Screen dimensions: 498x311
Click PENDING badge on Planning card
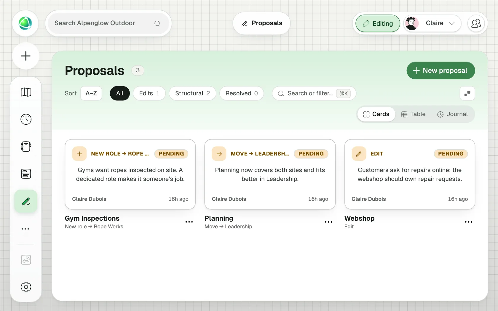click(311, 154)
